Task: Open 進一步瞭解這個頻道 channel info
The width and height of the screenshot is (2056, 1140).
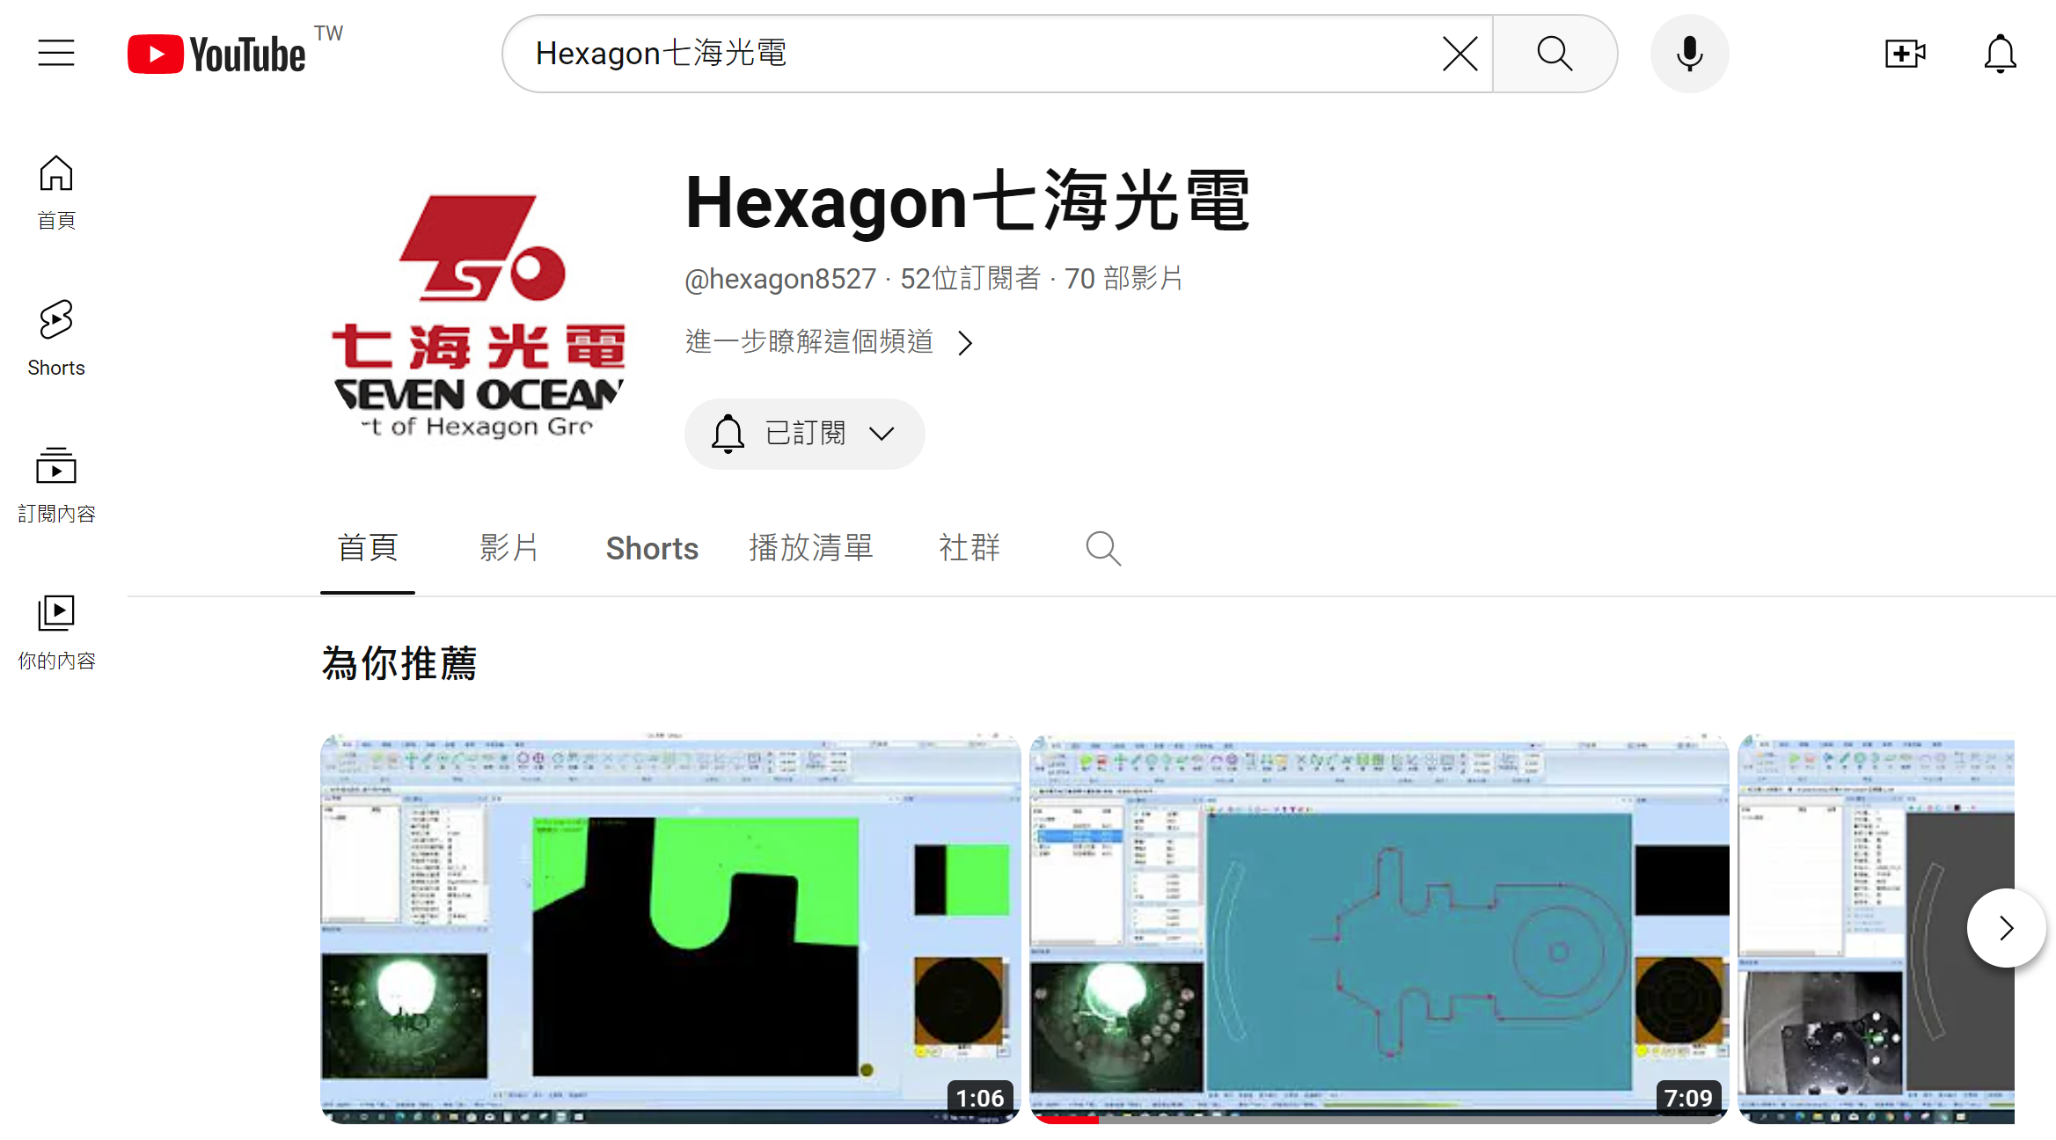Action: (x=829, y=341)
